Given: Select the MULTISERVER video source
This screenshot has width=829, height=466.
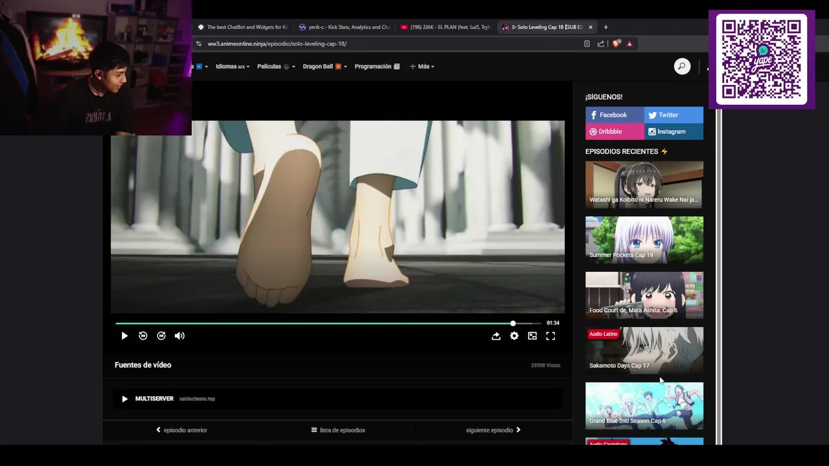Looking at the screenshot, I should pos(337,399).
